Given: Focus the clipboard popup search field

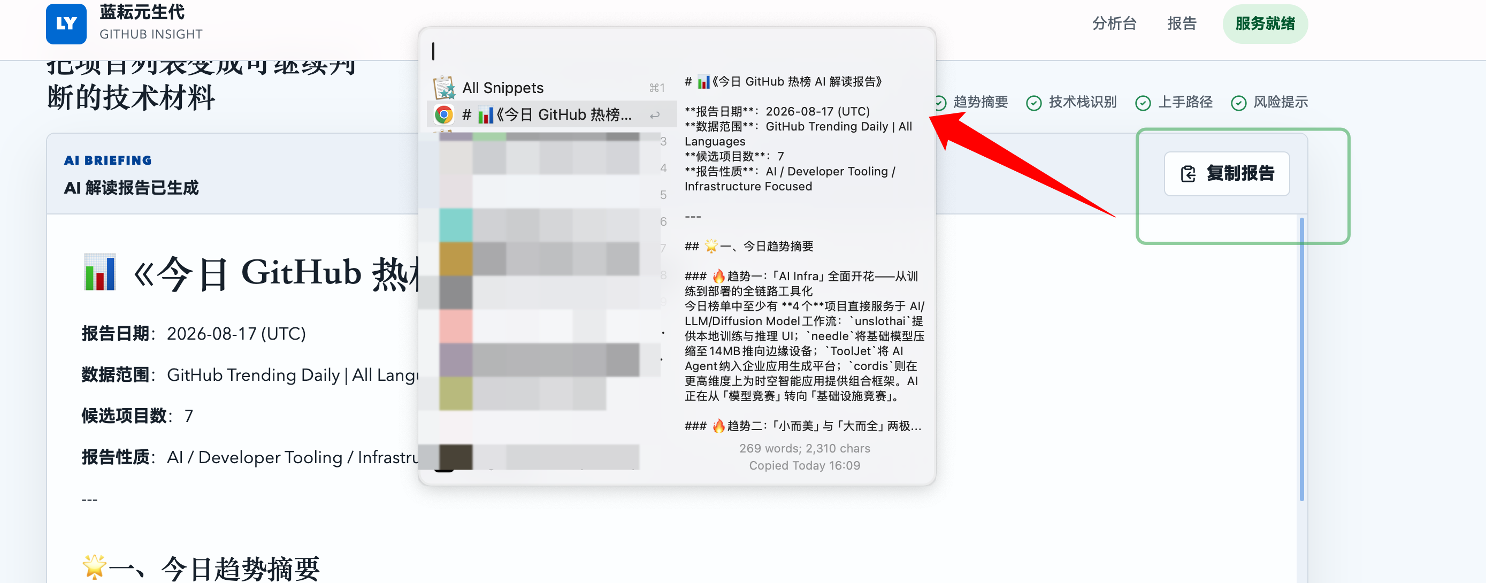Looking at the screenshot, I should pyautogui.click(x=676, y=51).
